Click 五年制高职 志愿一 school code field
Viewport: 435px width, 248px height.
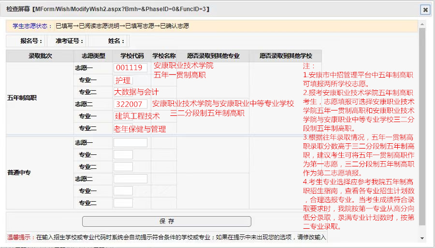[x=130, y=68]
